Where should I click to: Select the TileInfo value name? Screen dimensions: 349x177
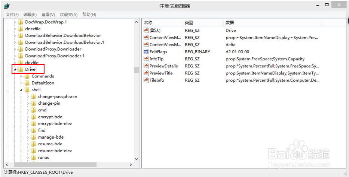click(157, 80)
